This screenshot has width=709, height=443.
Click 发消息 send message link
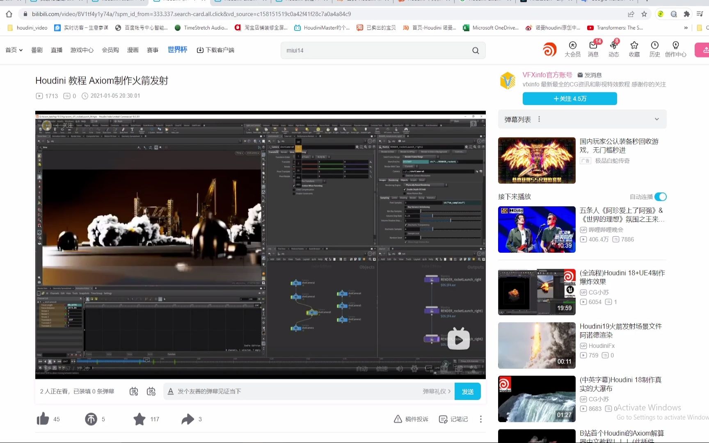(x=590, y=75)
